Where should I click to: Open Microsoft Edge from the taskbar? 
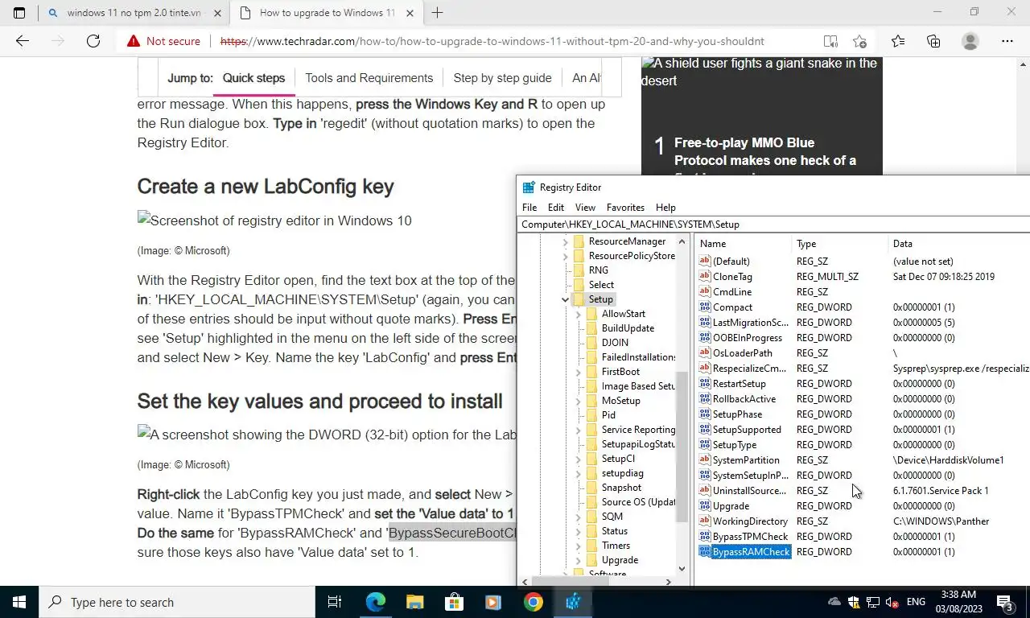[375, 602]
